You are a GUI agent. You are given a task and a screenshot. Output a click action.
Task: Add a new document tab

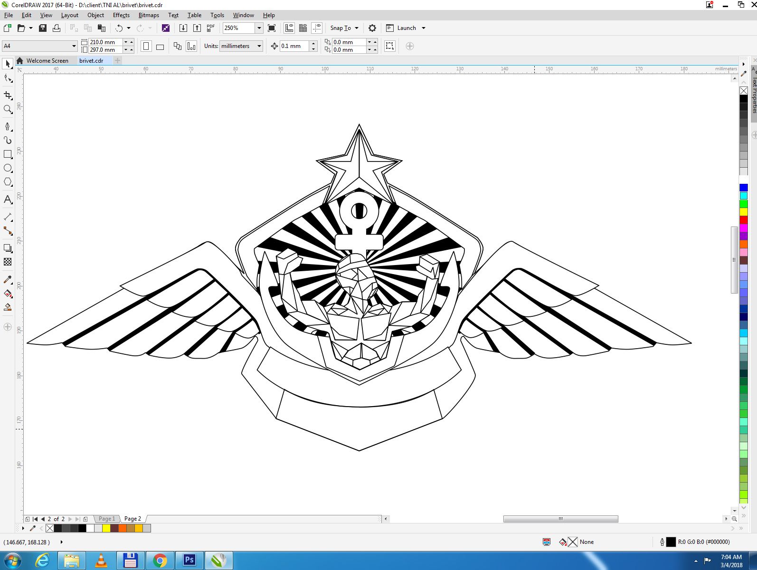pyautogui.click(x=117, y=60)
